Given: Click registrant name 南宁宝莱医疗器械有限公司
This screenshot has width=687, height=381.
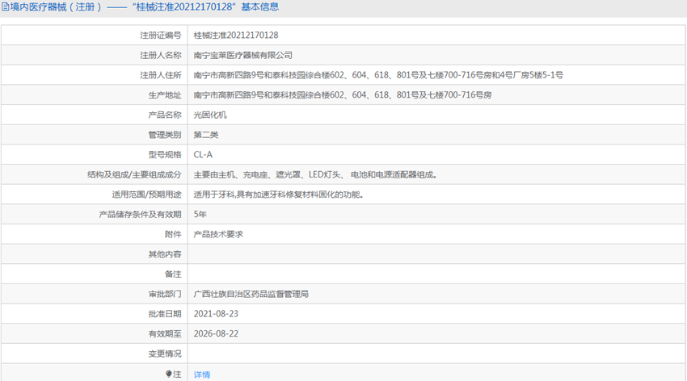Looking at the screenshot, I should [242, 56].
